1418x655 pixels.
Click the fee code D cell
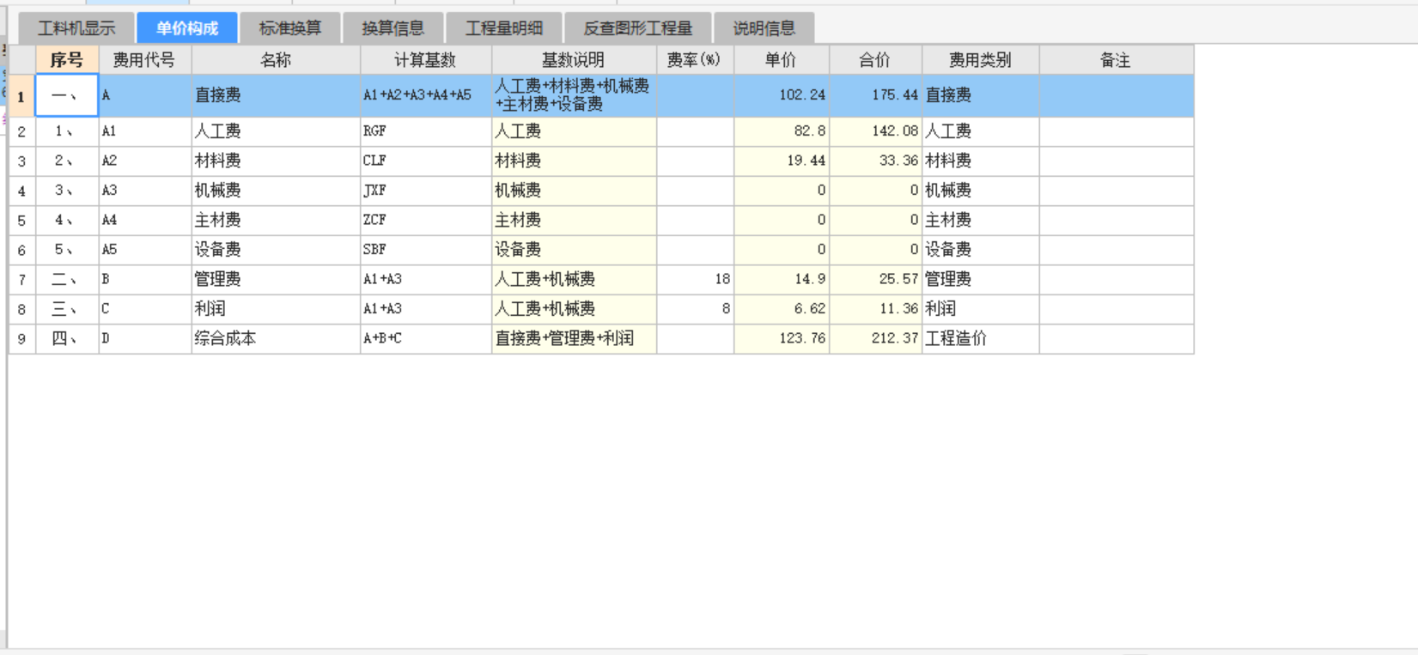[144, 339]
